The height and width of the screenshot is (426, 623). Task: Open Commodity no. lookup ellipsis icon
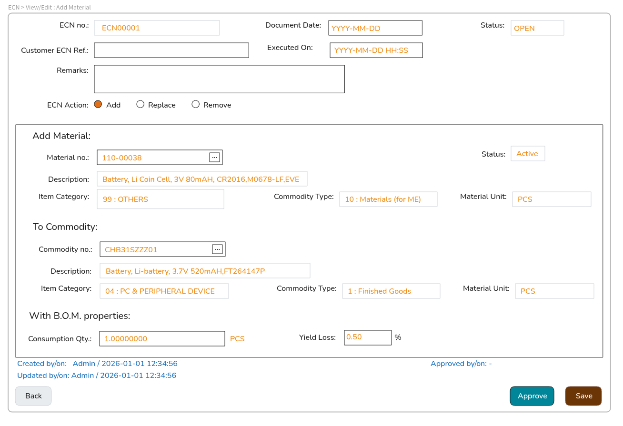tap(217, 249)
